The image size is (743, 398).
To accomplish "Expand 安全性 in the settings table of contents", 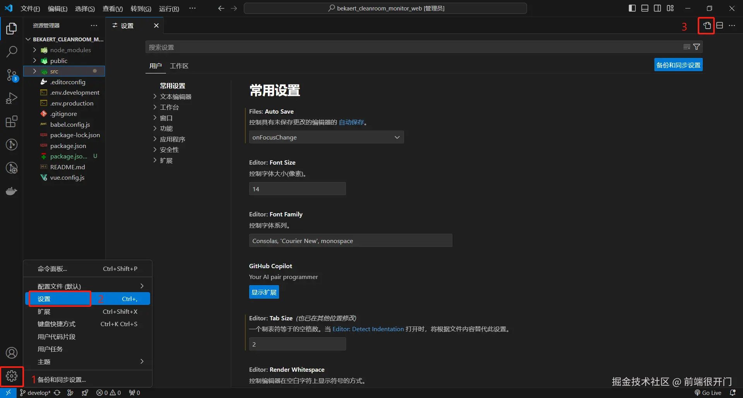I will pyautogui.click(x=155, y=150).
